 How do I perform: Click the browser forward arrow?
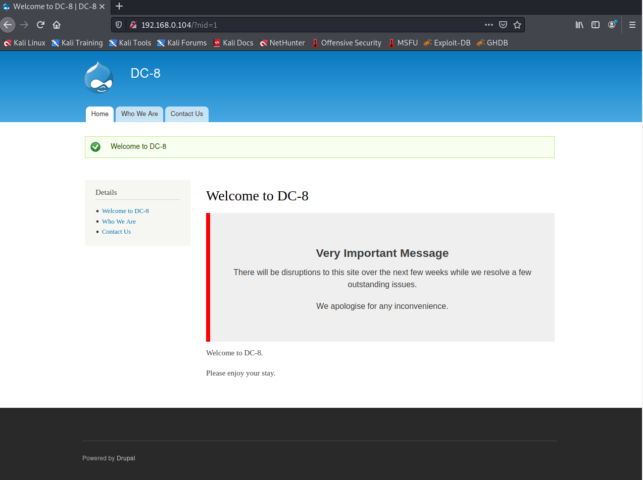pyautogui.click(x=24, y=24)
